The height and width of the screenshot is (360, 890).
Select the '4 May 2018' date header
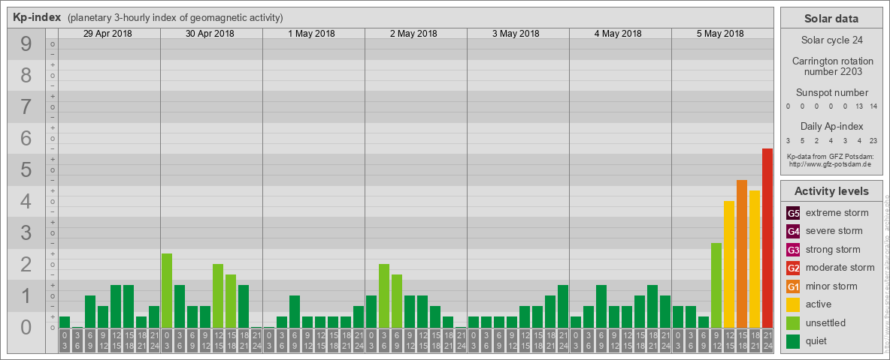(618, 34)
